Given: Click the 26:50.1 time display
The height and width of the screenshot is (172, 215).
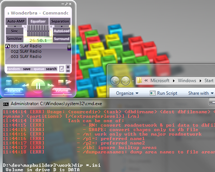Looking at the screenshot, I should (x=38, y=40).
